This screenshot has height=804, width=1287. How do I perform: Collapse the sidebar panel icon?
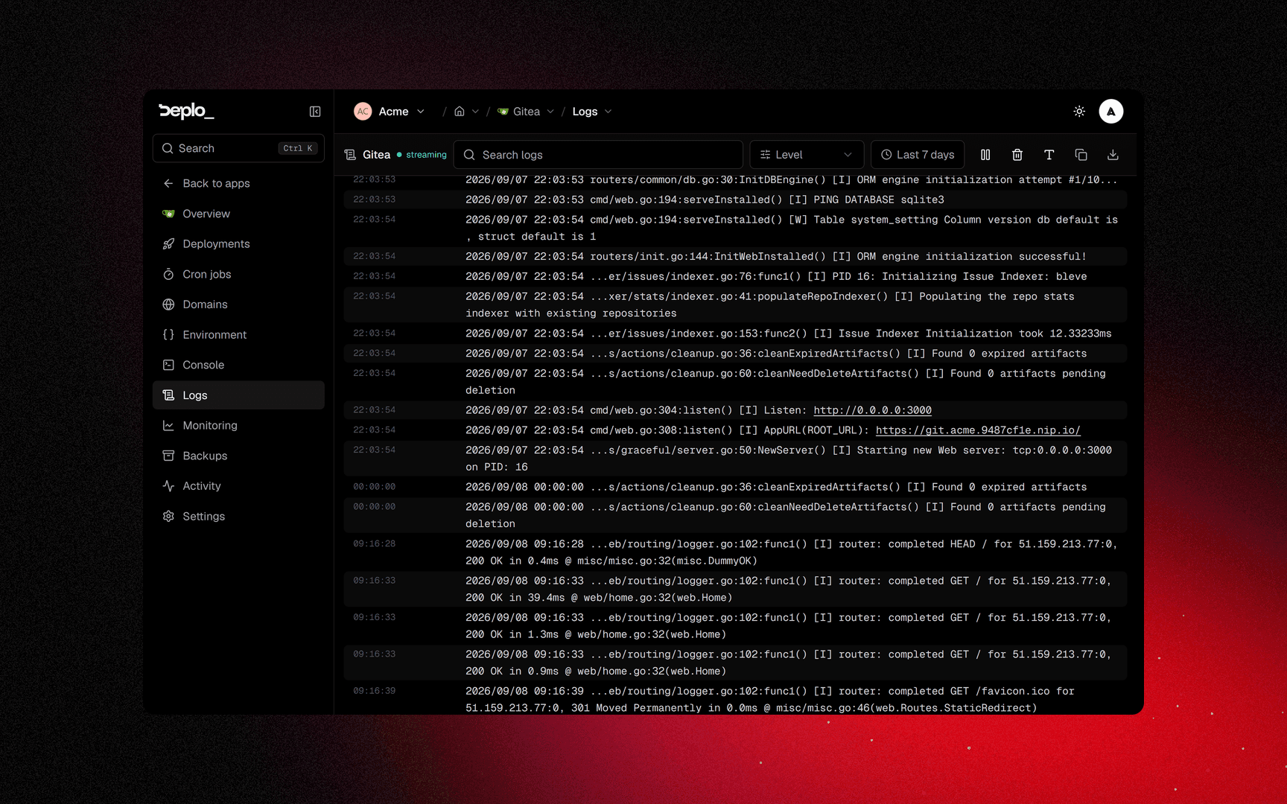(315, 112)
